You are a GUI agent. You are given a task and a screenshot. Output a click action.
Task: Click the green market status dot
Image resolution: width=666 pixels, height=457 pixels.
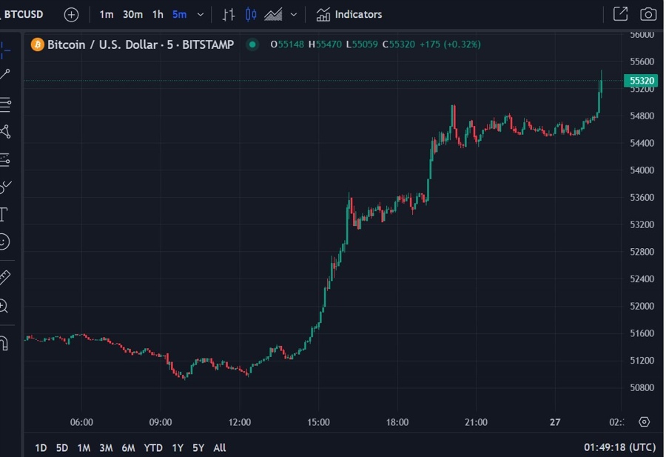pos(252,44)
